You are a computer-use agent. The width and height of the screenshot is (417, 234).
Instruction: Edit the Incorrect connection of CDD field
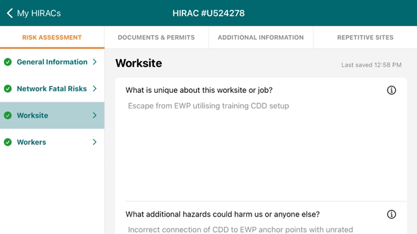point(266,229)
